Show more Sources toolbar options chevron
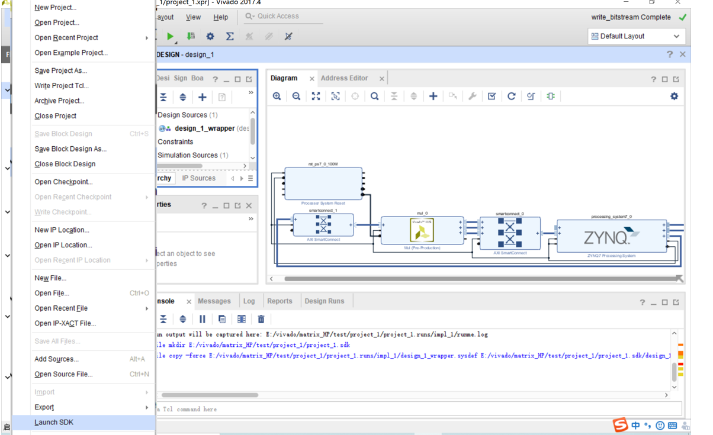This screenshot has height=435, width=713. tap(250, 93)
